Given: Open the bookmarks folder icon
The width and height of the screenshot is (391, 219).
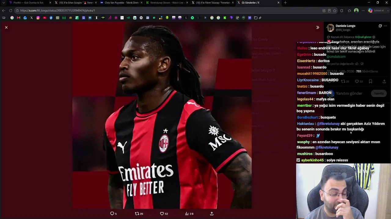Looking at the screenshot, I should [256, 18].
